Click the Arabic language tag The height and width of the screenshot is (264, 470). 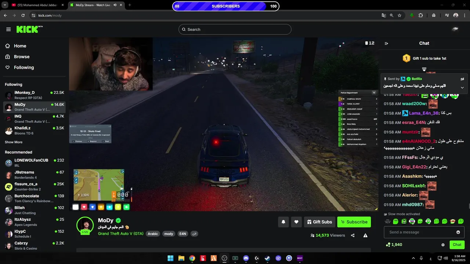click(x=153, y=234)
